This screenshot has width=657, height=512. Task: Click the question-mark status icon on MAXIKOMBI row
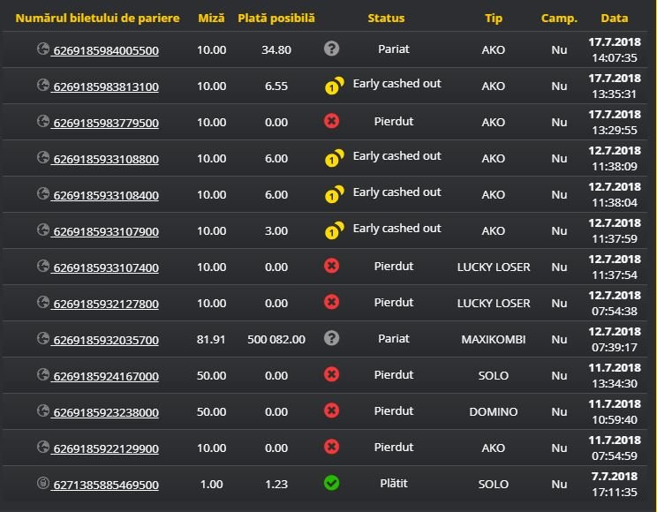(332, 339)
